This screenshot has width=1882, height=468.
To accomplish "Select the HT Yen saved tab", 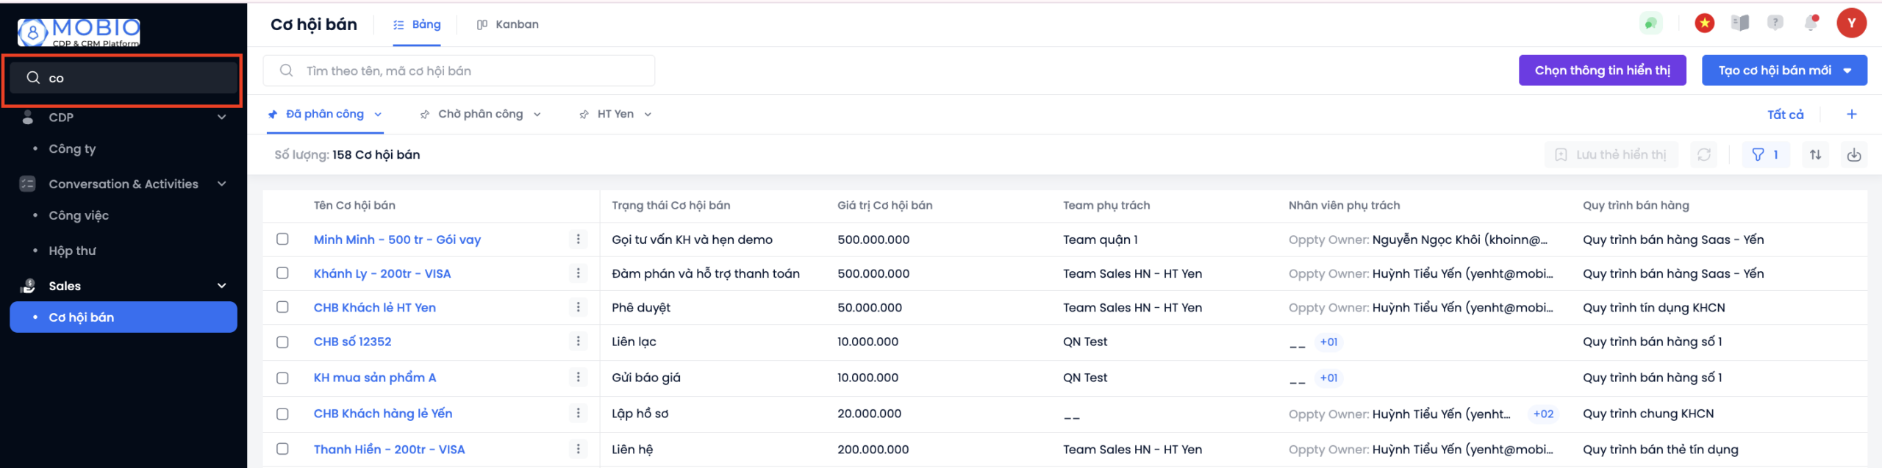I will [x=615, y=115].
